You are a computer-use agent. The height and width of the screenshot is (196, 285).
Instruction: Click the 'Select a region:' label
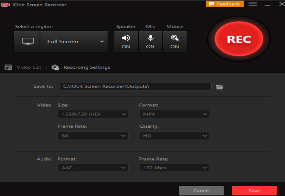tap(34, 27)
